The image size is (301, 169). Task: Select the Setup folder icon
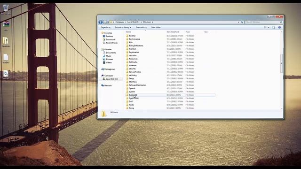(127, 78)
